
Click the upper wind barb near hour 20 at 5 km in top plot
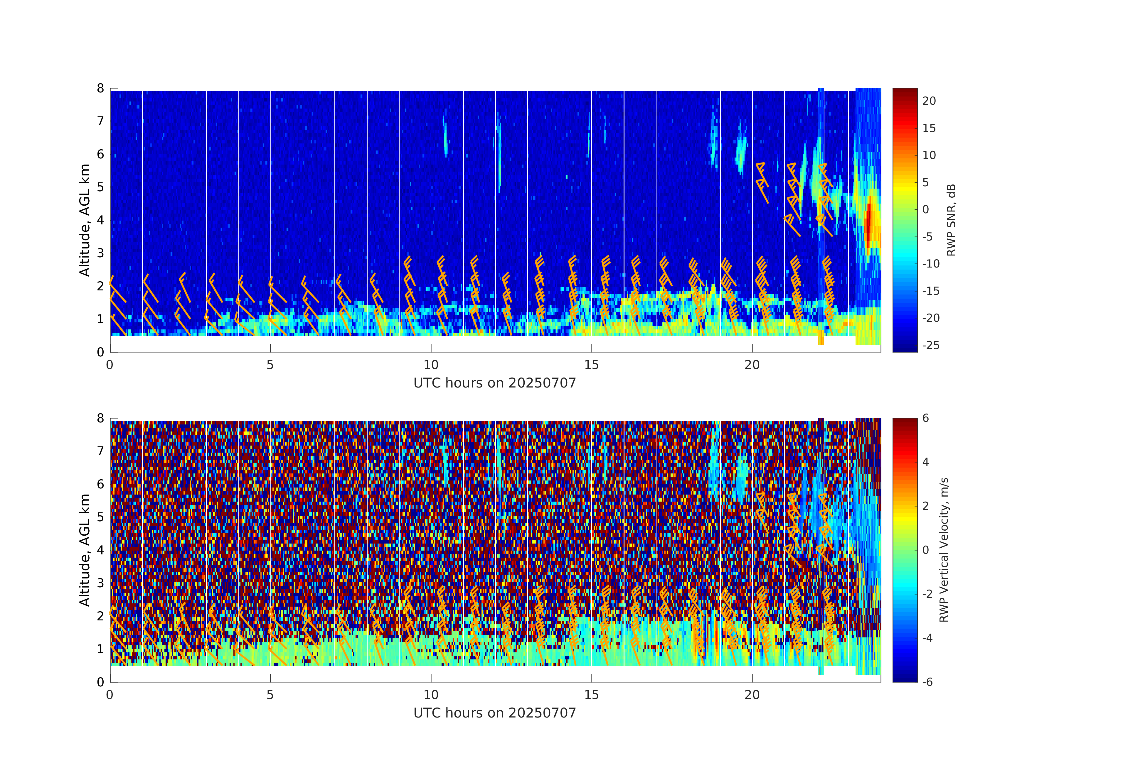pos(762,176)
